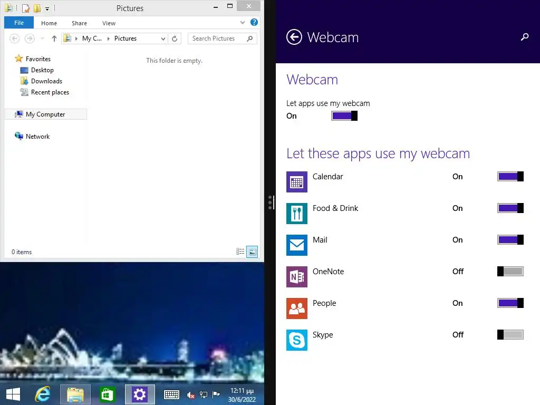Screen dimensions: 540x405
Task: Open PC settings from taskbar
Action: pyautogui.click(x=139, y=394)
